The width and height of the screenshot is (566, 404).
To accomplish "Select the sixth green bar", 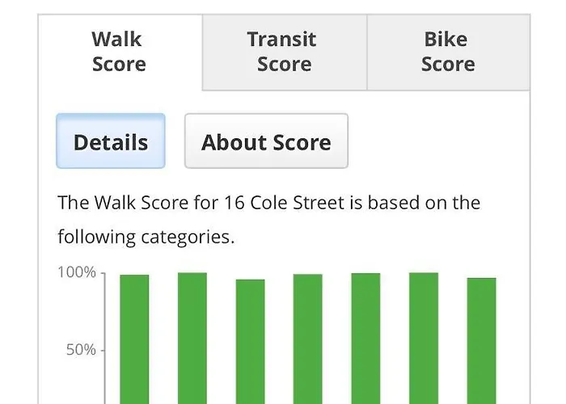I will [423, 339].
